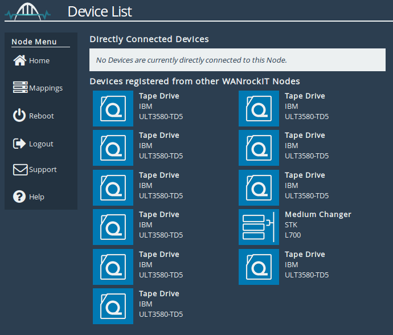Click the Help question mark icon

pyautogui.click(x=19, y=197)
